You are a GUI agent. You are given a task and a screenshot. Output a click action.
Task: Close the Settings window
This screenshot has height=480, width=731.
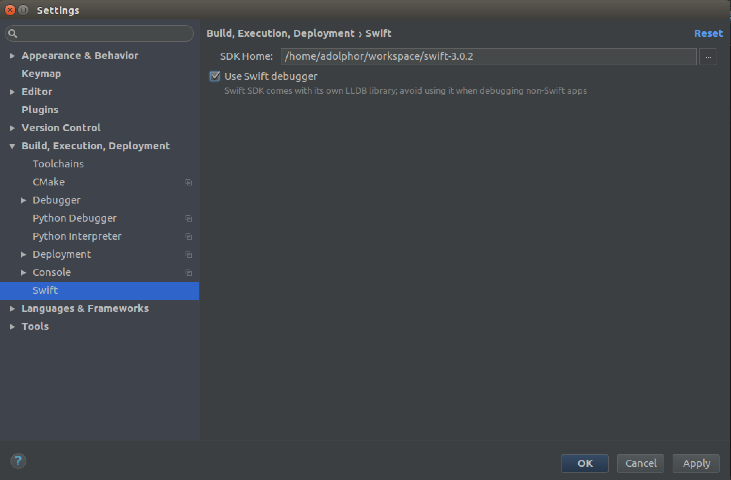[10, 10]
